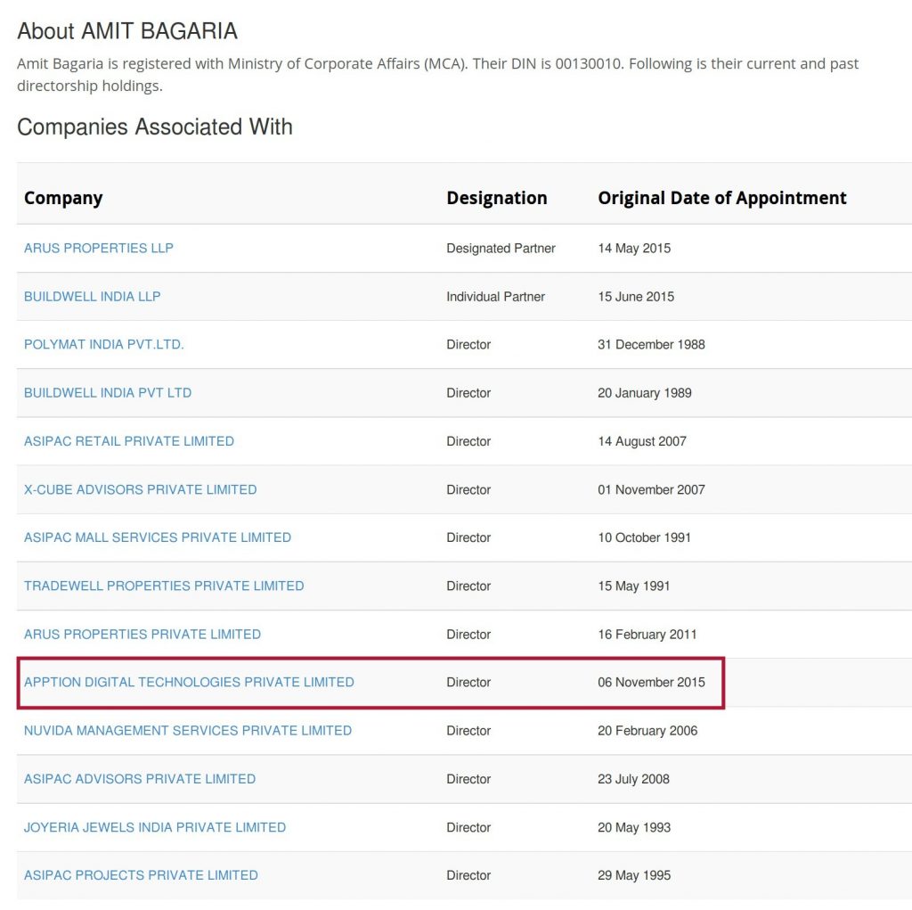Viewport: 912px width, 910px height.
Task: Click the date '14 August 2007'
Action: (641, 441)
